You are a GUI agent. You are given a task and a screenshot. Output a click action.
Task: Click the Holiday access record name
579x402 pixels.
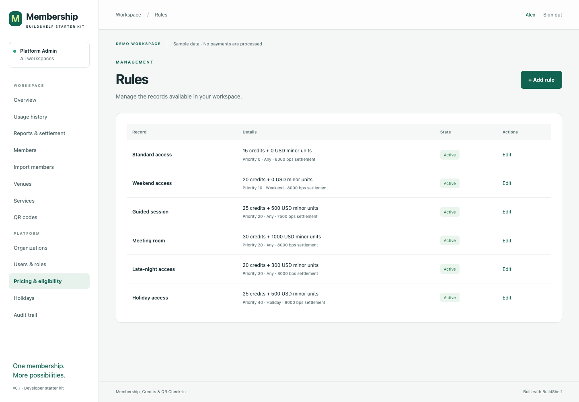click(x=150, y=298)
